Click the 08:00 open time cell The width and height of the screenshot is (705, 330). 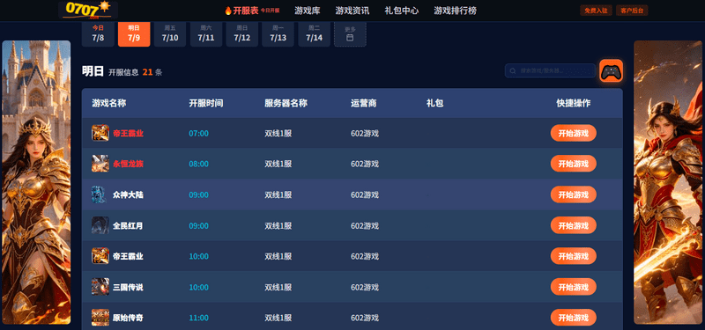[199, 164]
